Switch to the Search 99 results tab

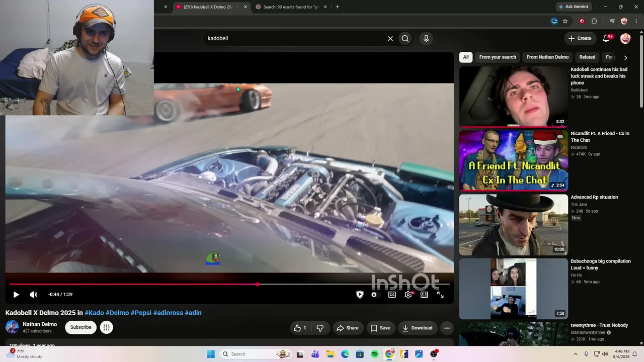tap(291, 7)
